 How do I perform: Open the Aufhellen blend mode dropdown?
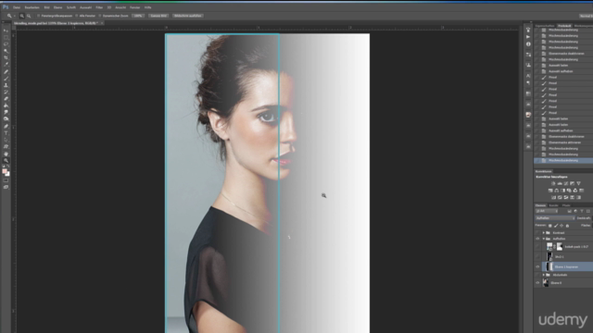(555, 218)
